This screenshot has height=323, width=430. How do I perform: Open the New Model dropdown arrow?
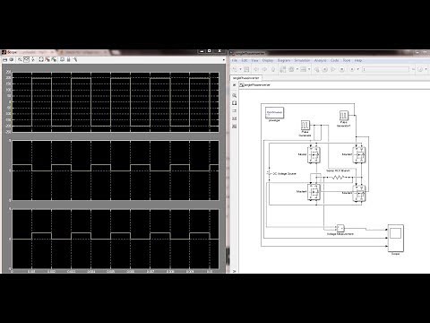(x=240, y=69)
